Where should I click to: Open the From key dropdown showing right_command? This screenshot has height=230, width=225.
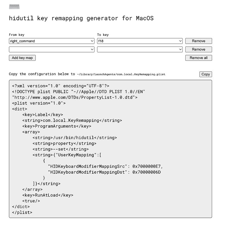[51, 41]
